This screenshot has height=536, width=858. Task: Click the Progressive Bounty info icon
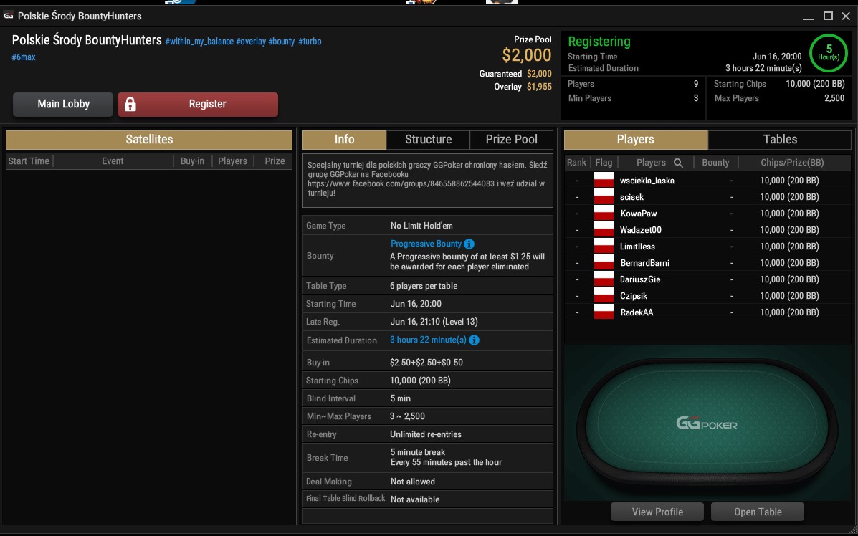(469, 244)
